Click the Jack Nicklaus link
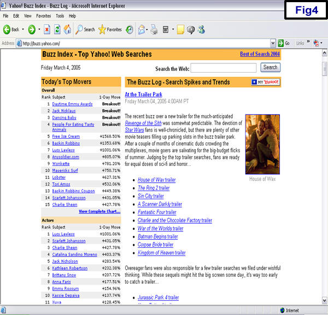The image size is (328, 315). 64,111
